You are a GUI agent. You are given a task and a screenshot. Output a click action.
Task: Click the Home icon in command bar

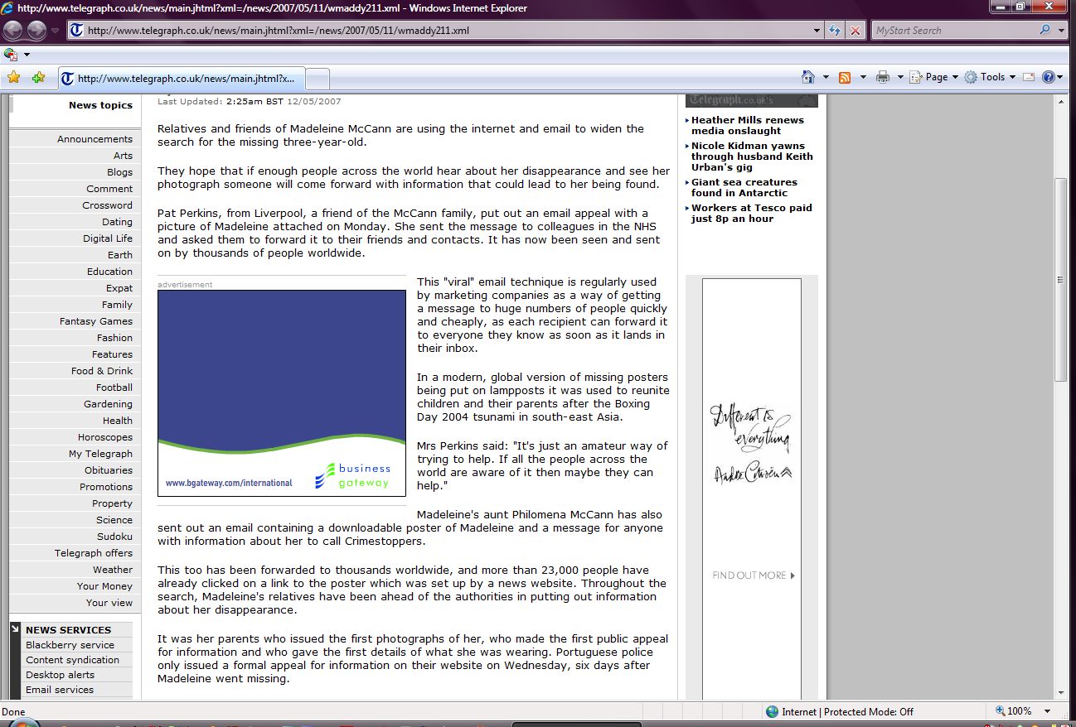(x=808, y=77)
